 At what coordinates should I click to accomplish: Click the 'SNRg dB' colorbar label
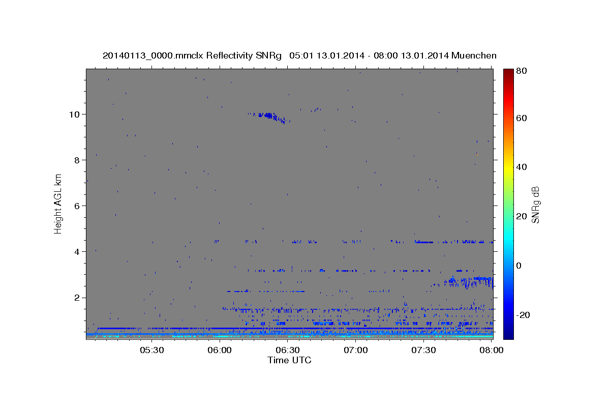[535, 205]
